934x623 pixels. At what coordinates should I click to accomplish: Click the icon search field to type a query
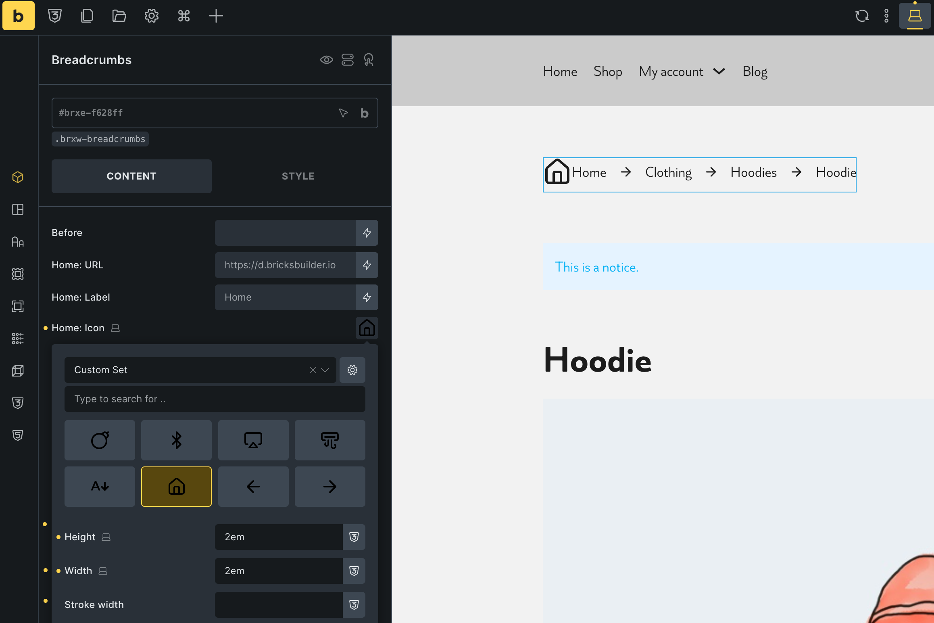pos(215,399)
